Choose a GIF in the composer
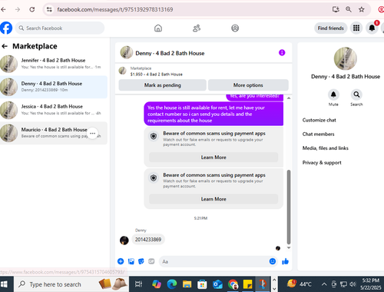Screen dimensions: 384x292 point(151,261)
